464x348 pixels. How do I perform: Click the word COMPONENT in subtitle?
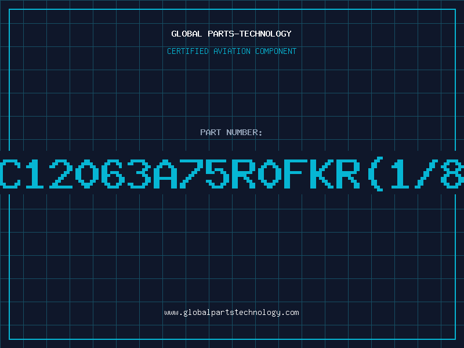(x=275, y=51)
